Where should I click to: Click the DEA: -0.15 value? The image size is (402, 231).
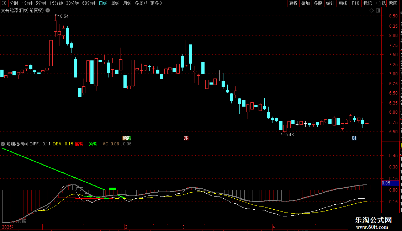coord(63,144)
